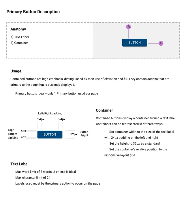Click the purple A annotation marker
This screenshot has height=215, width=186.
tap(128, 27)
